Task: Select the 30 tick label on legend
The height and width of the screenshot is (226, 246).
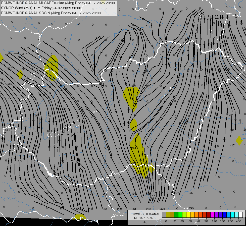Action: pyautogui.click(x=182, y=221)
